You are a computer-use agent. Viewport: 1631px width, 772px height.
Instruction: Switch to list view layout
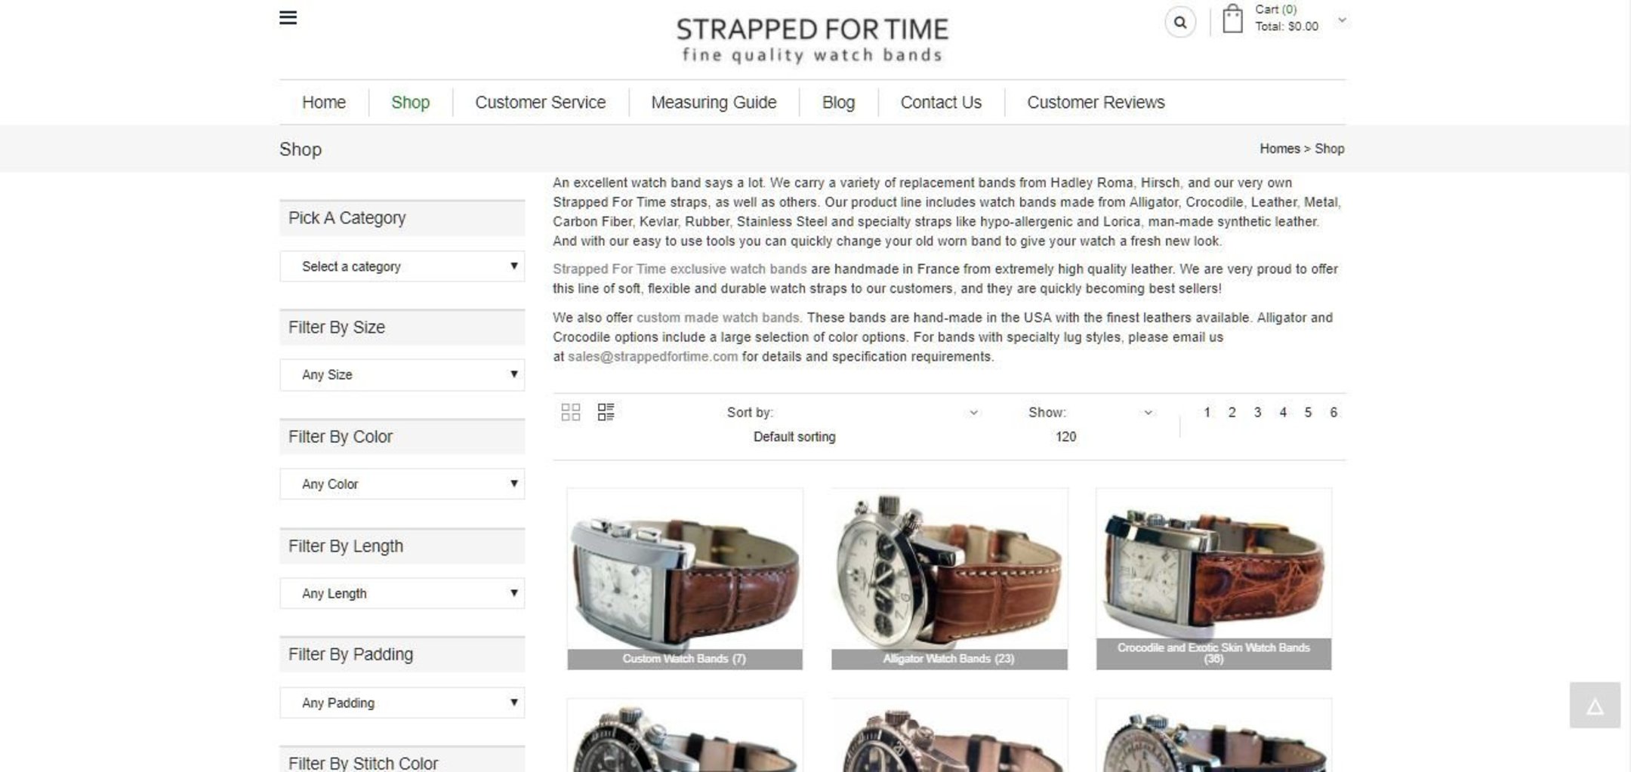click(606, 412)
